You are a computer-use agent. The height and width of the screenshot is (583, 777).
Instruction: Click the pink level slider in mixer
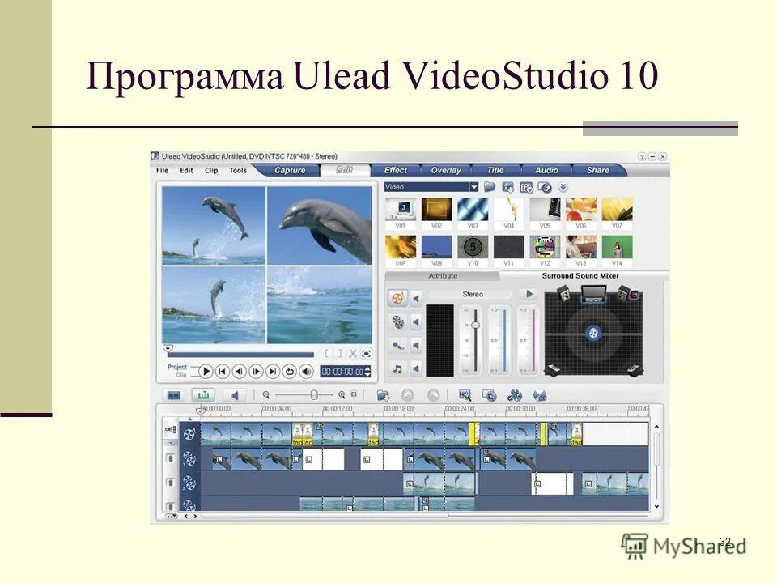[533, 340]
